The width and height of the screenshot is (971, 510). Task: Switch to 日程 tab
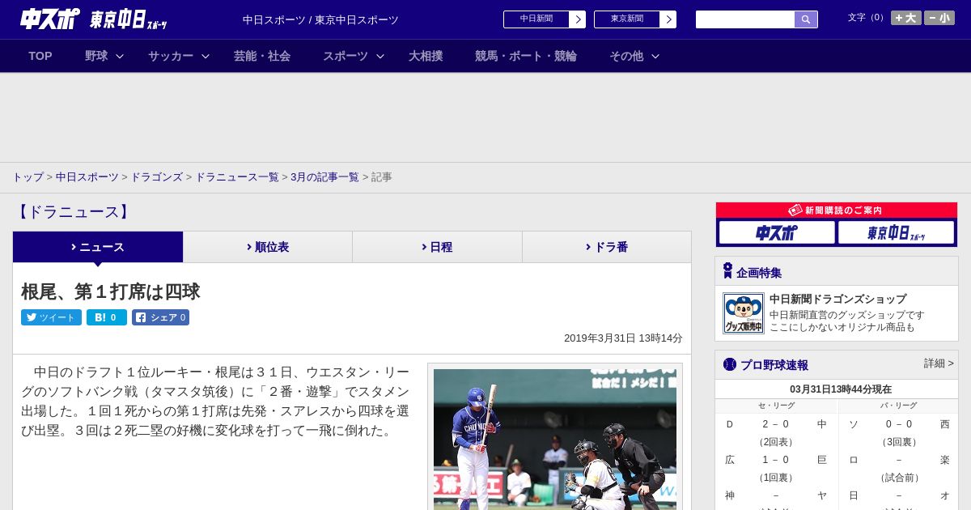[x=437, y=247]
